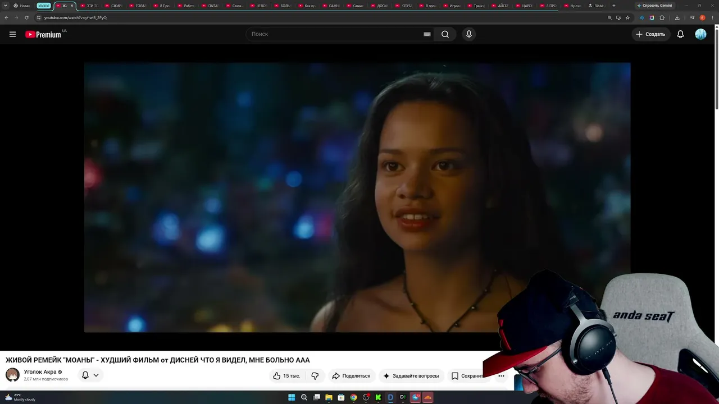View site information icon in address bar

click(39, 17)
